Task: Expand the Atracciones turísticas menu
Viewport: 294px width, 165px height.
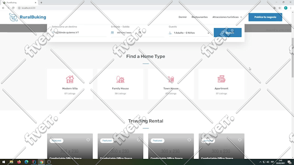Action: [x=227, y=17]
